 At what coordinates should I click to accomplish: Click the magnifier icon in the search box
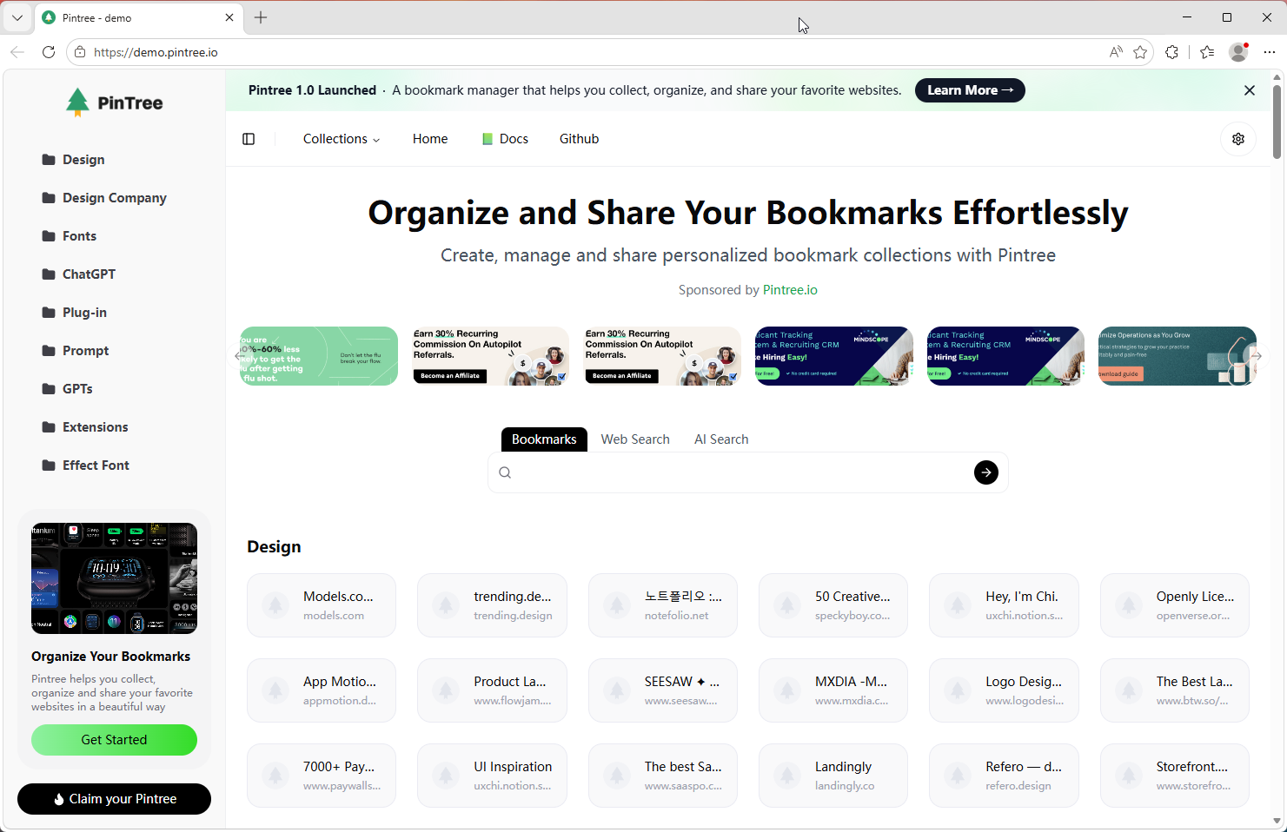pyautogui.click(x=505, y=472)
